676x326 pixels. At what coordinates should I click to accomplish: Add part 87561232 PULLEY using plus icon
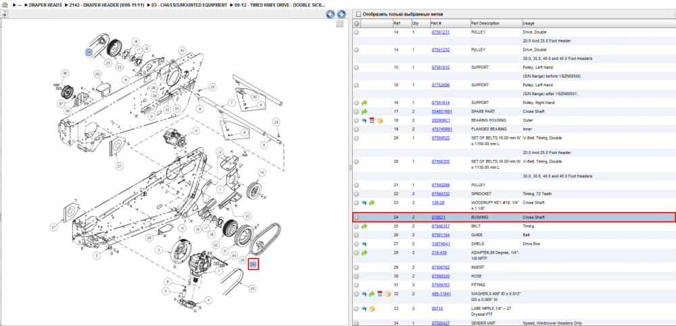point(356,50)
